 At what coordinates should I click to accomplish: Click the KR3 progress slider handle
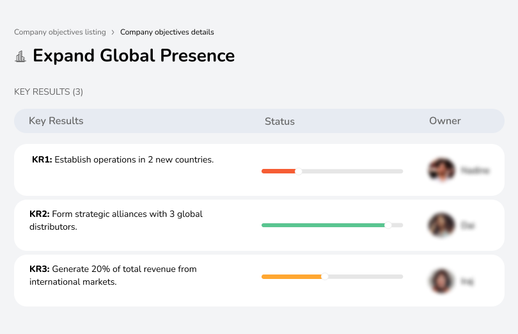(x=324, y=276)
